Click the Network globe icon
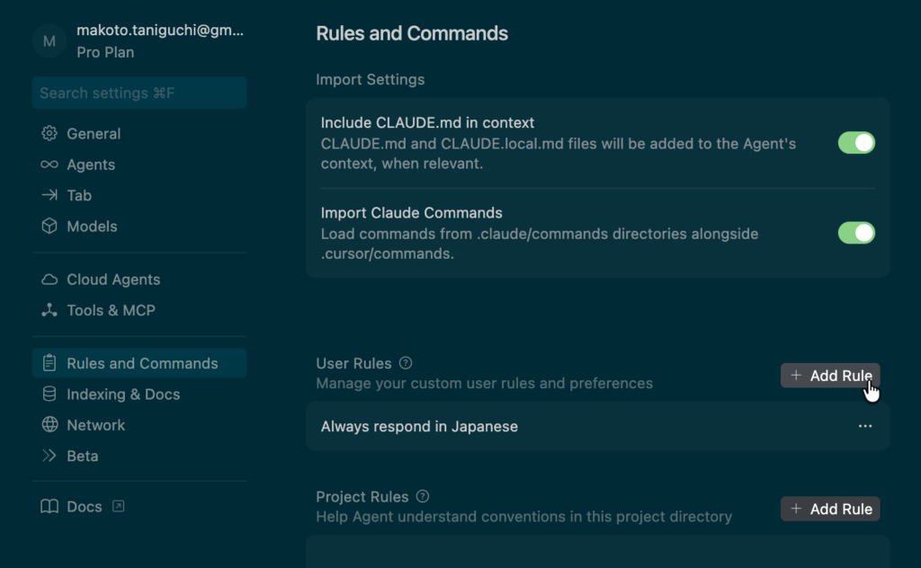The image size is (921, 568). (x=49, y=425)
